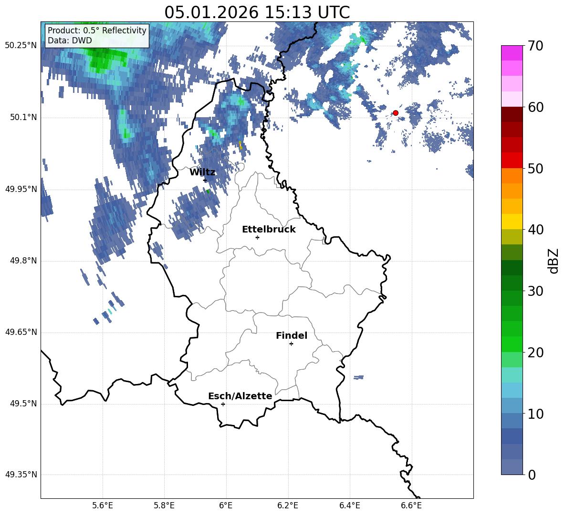Click the Ettelbruck station cross marker

pyautogui.click(x=257, y=237)
